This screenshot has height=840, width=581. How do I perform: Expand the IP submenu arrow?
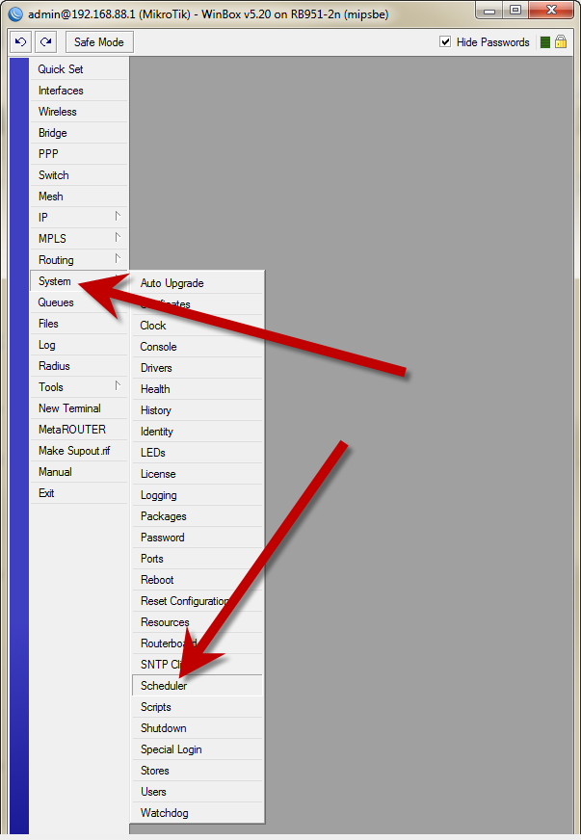tap(118, 217)
